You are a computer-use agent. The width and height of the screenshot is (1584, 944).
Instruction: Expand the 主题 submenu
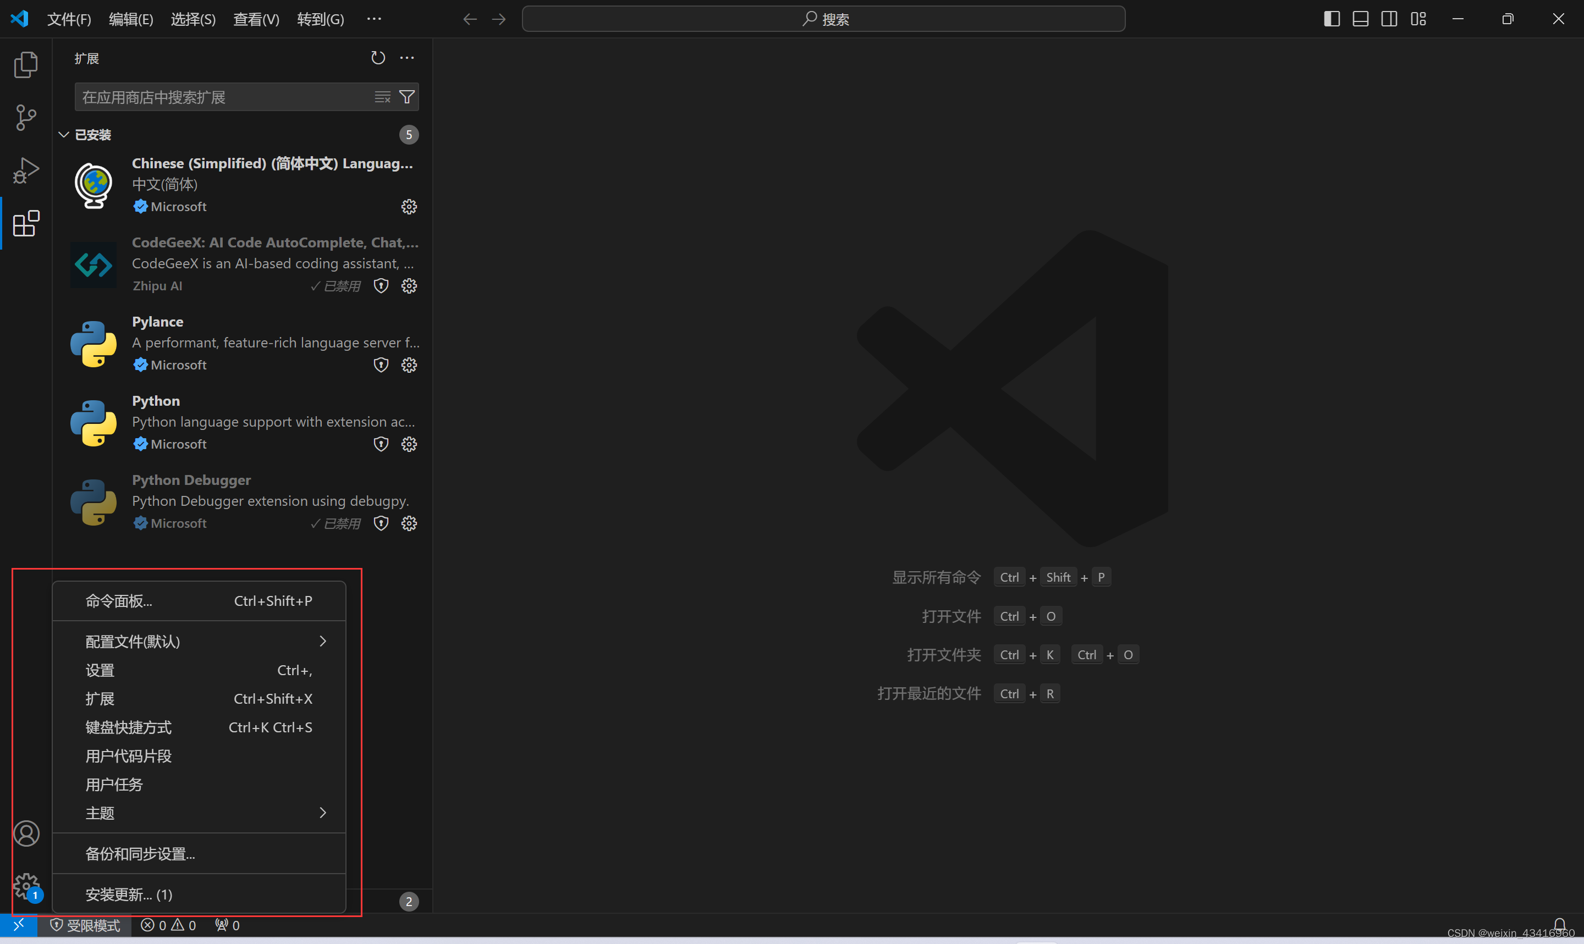[x=199, y=813]
